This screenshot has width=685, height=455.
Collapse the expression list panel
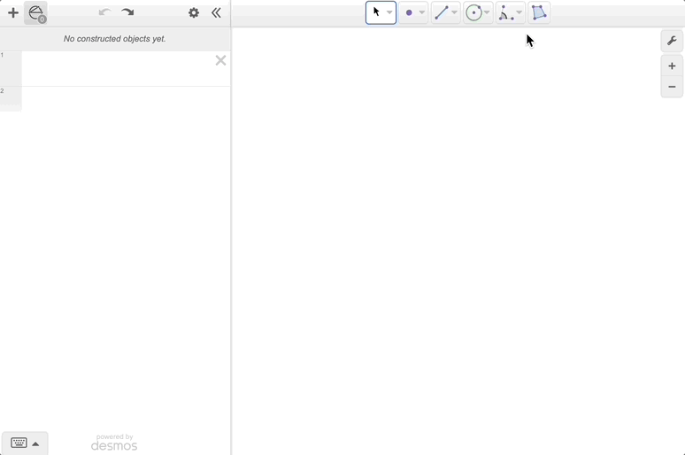[216, 13]
